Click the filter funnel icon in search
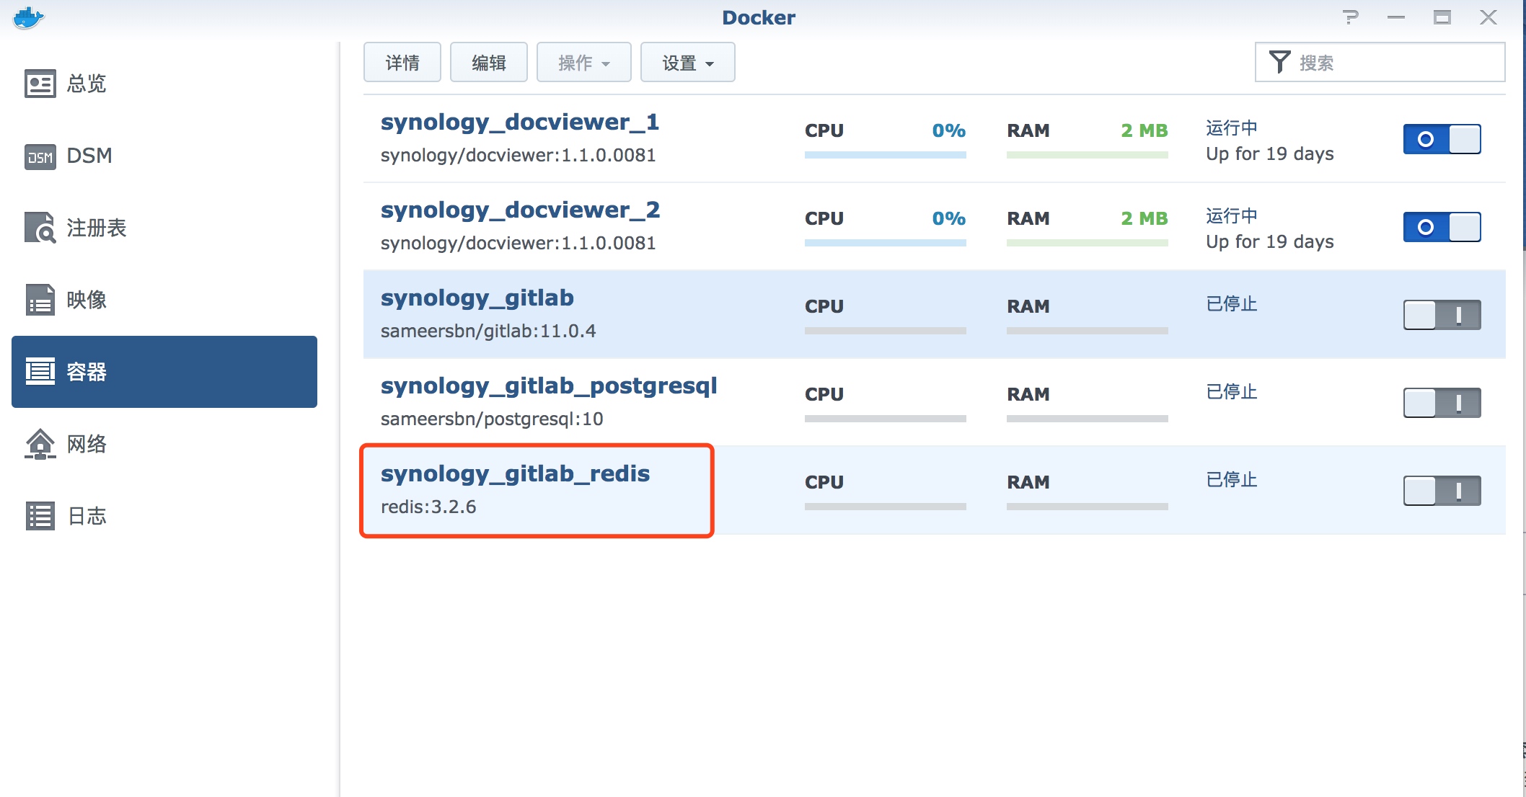 tap(1279, 62)
